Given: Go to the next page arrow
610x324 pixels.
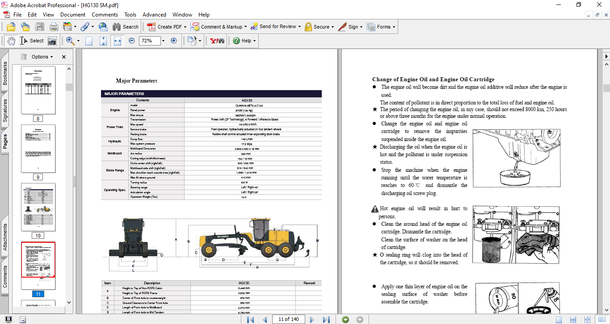Looking at the screenshot, I should pos(312,319).
